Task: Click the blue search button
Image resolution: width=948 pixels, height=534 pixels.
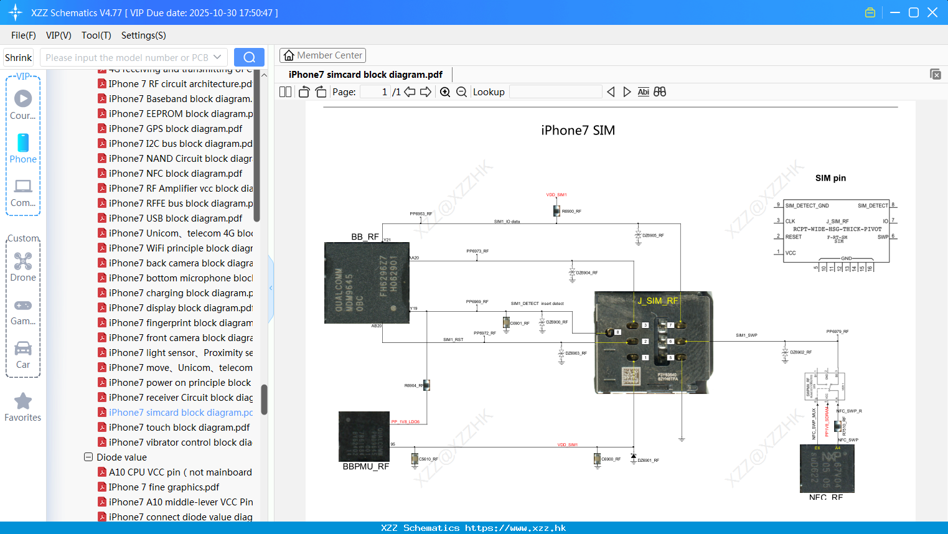Action: tap(249, 57)
